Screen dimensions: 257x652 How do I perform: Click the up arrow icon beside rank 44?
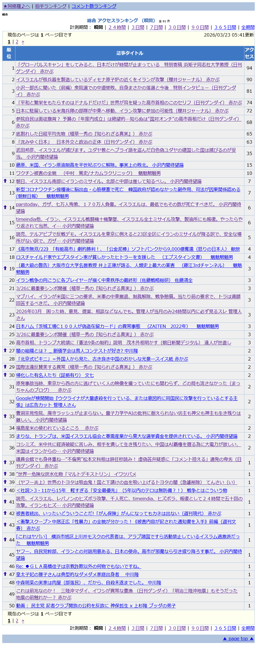(x=5, y=539)
